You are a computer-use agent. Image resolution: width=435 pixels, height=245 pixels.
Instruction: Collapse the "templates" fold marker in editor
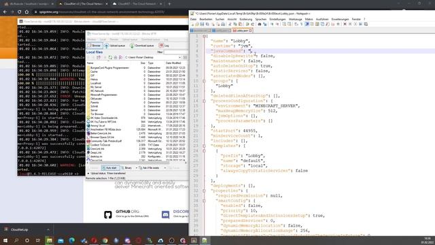(x=204, y=146)
